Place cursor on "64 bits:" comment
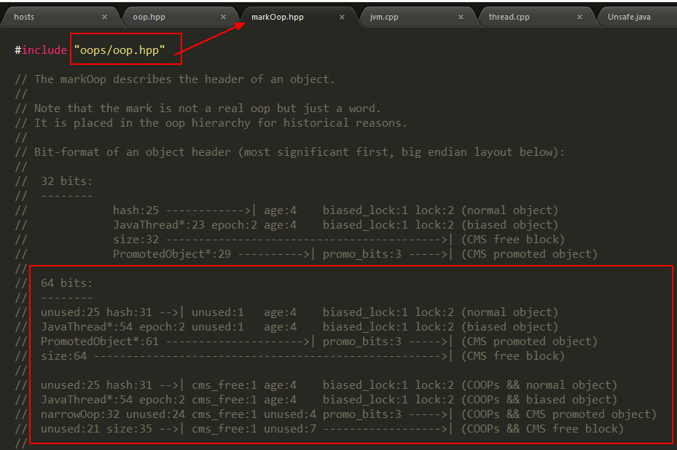Viewport: 677px width, 450px height. coord(67,283)
